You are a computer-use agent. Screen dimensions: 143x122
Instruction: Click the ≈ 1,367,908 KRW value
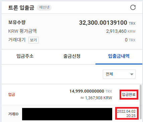[96, 98]
